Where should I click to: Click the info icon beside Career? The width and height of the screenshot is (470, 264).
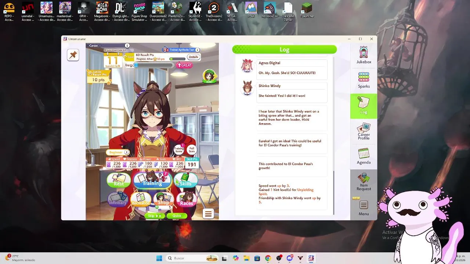click(x=127, y=45)
